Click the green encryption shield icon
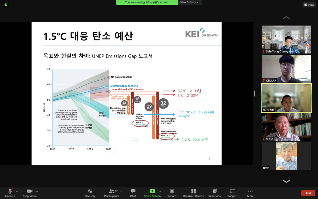Screen dimensions: 318x199 6,5
